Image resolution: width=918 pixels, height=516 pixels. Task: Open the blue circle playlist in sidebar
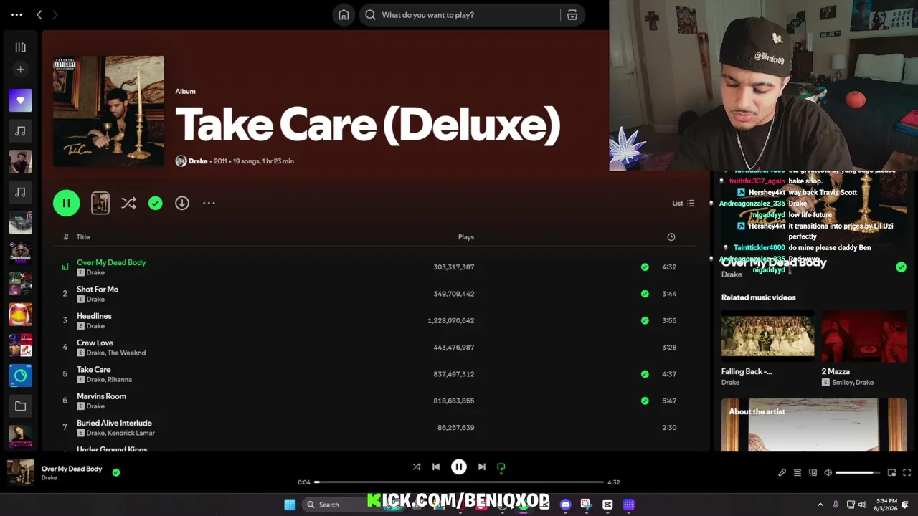[20, 376]
